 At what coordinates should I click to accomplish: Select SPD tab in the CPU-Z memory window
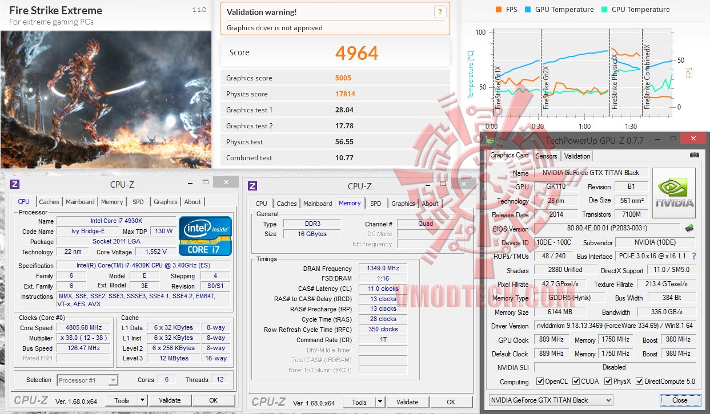[375, 203]
